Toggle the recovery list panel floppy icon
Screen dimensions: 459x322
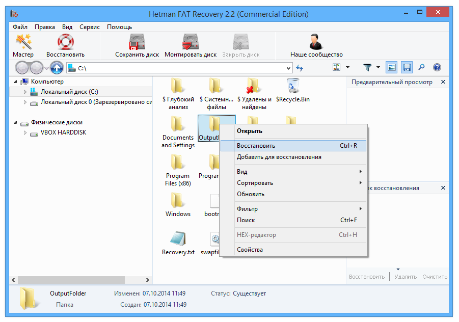coord(407,68)
